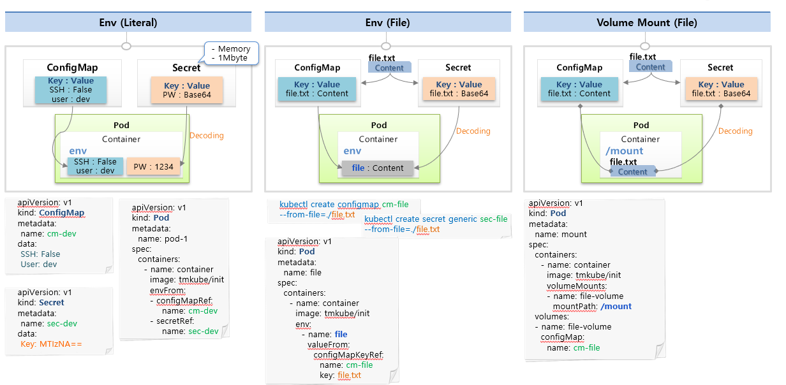Click "kind: Secret" line in YAML note

[41, 302]
